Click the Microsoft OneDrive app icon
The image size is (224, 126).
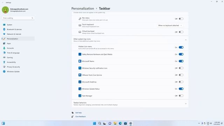(80, 82)
